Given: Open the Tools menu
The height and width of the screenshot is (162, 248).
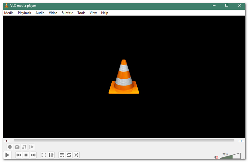Looking at the screenshot, I should (x=81, y=13).
